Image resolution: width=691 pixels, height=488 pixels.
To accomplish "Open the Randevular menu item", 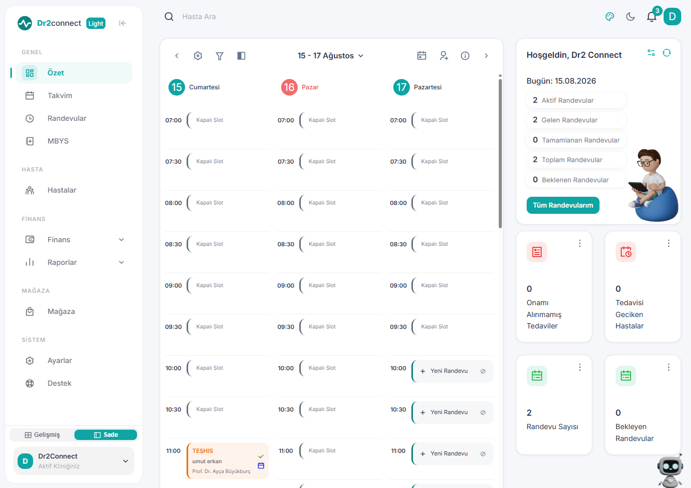I will pos(74,118).
